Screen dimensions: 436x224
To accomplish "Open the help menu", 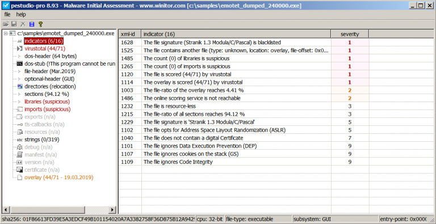I will pyautogui.click(x=21, y=14).
